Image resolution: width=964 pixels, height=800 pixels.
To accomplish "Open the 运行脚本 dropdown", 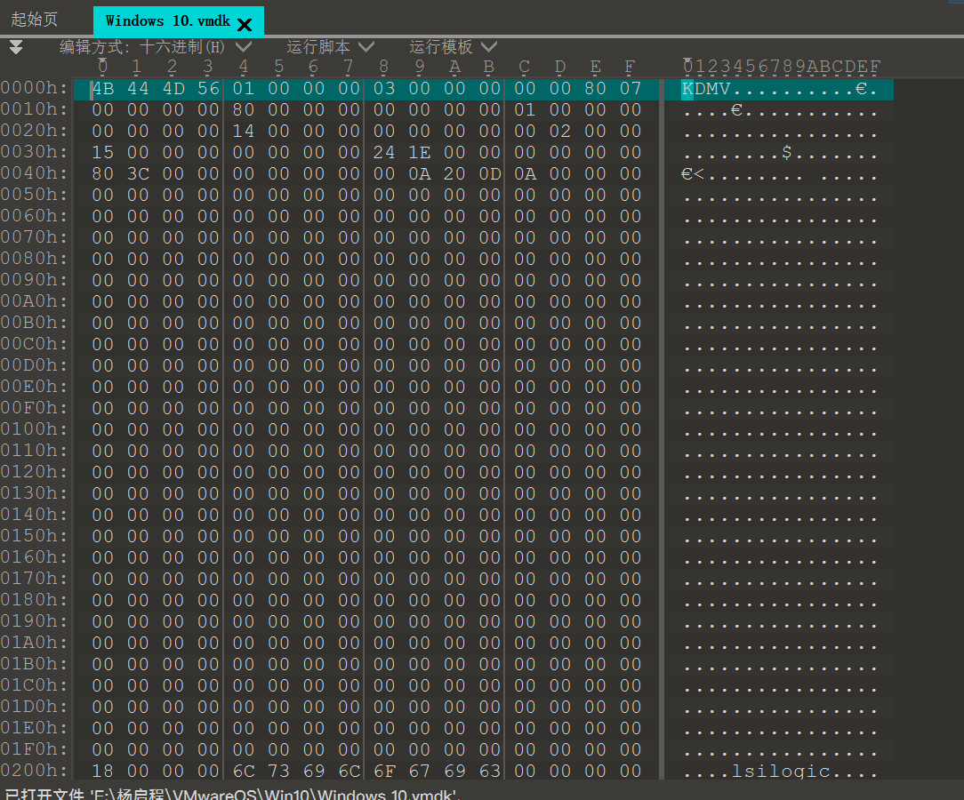I will click(x=330, y=47).
